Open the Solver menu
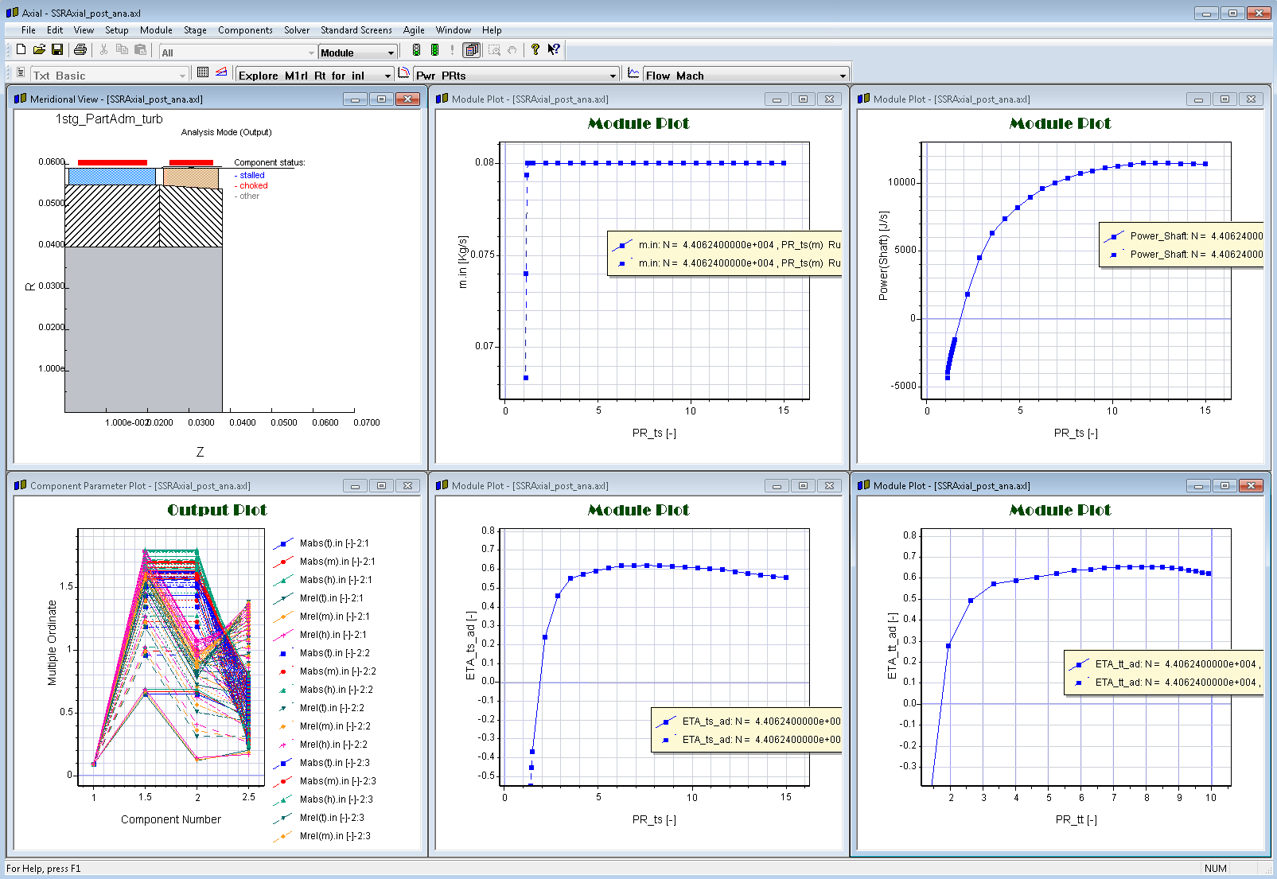This screenshot has width=1277, height=879. (297, 30)
